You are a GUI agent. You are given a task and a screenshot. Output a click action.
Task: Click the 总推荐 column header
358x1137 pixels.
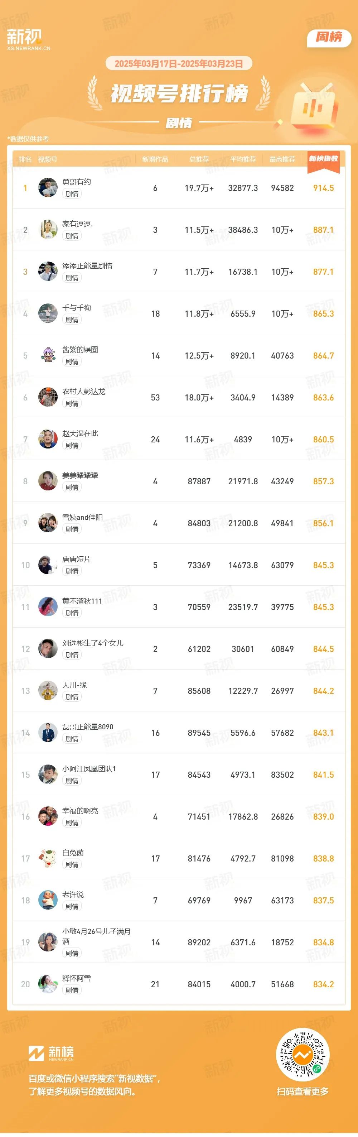coord(199,159)
